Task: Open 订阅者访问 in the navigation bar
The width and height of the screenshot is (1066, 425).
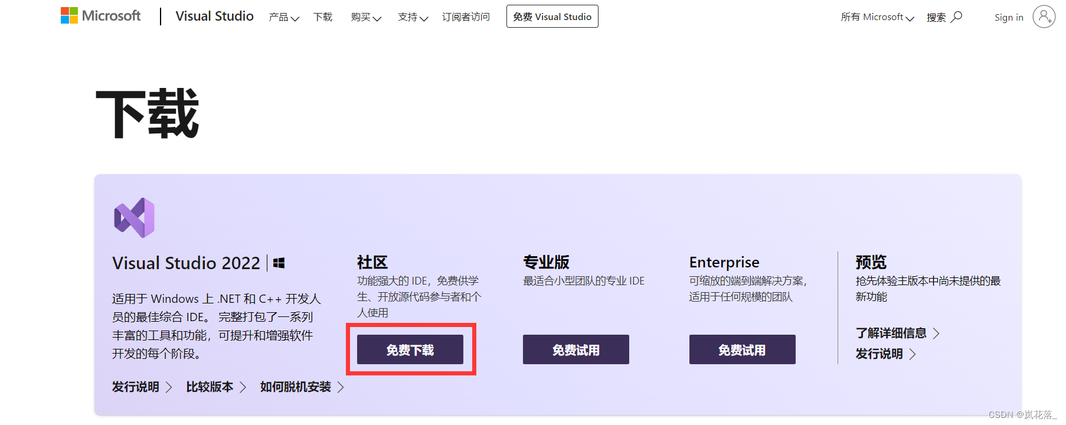Action: [466, 17]
